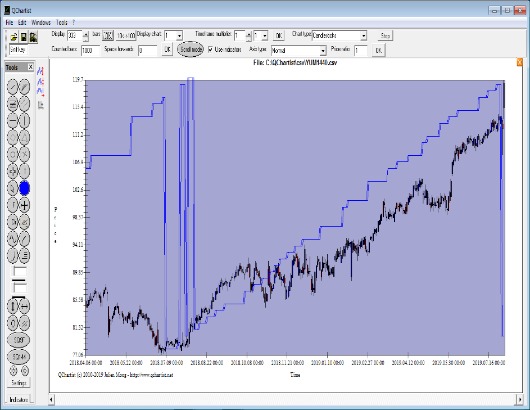Choose the triangle drawing tool
530x410 pixels.
point(25,137)
